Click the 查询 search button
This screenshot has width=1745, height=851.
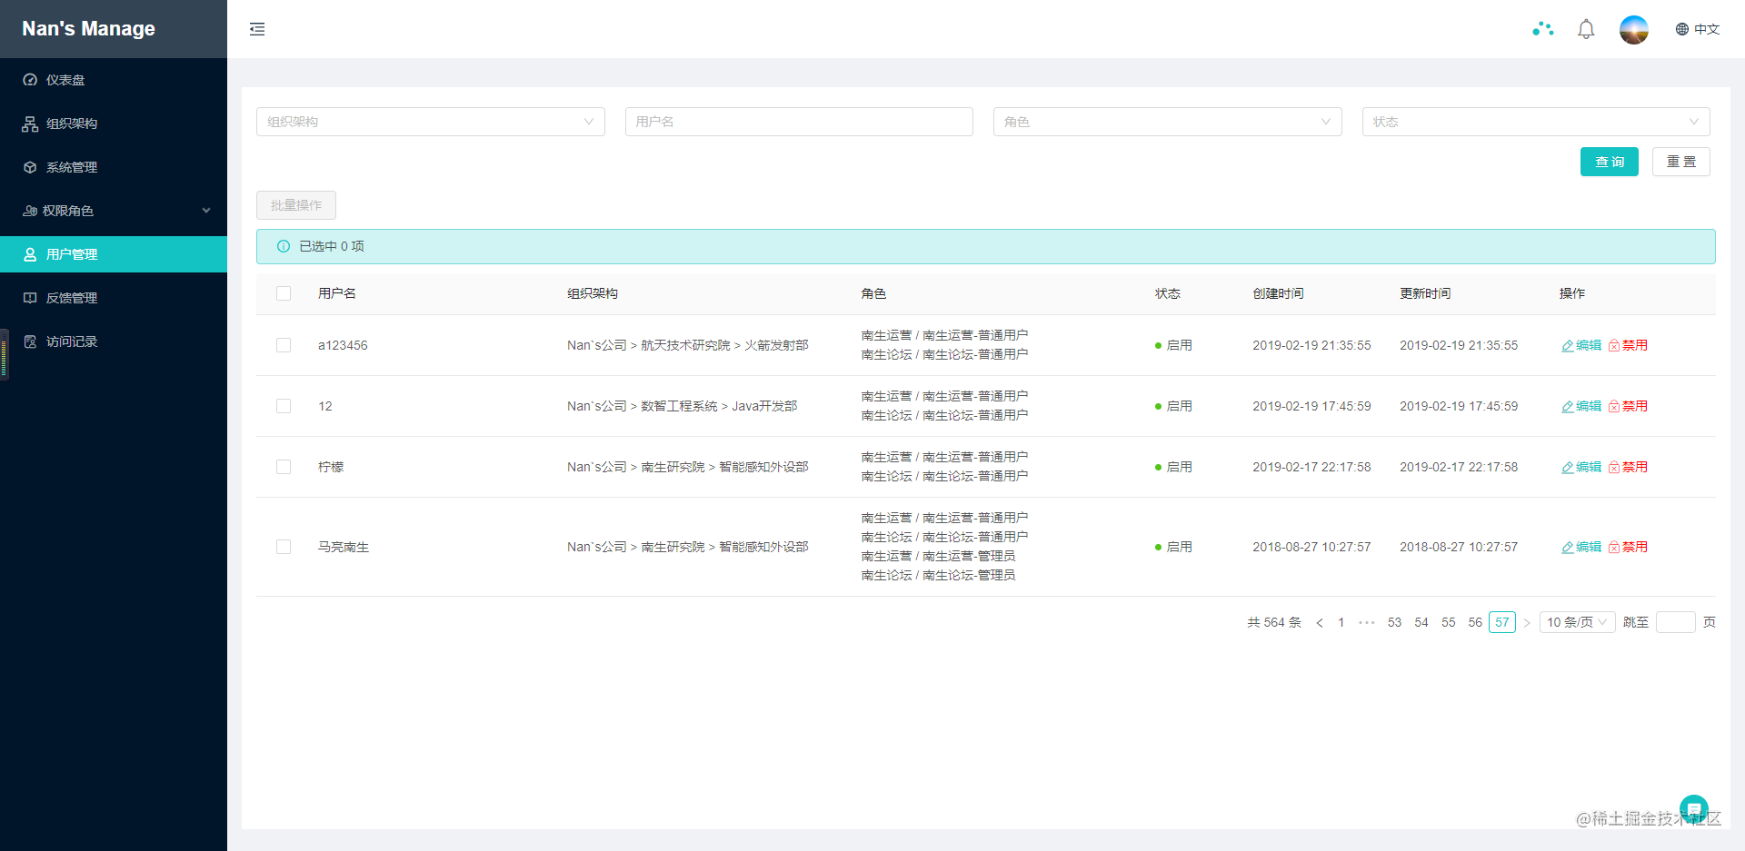[x=1609, y=162]
